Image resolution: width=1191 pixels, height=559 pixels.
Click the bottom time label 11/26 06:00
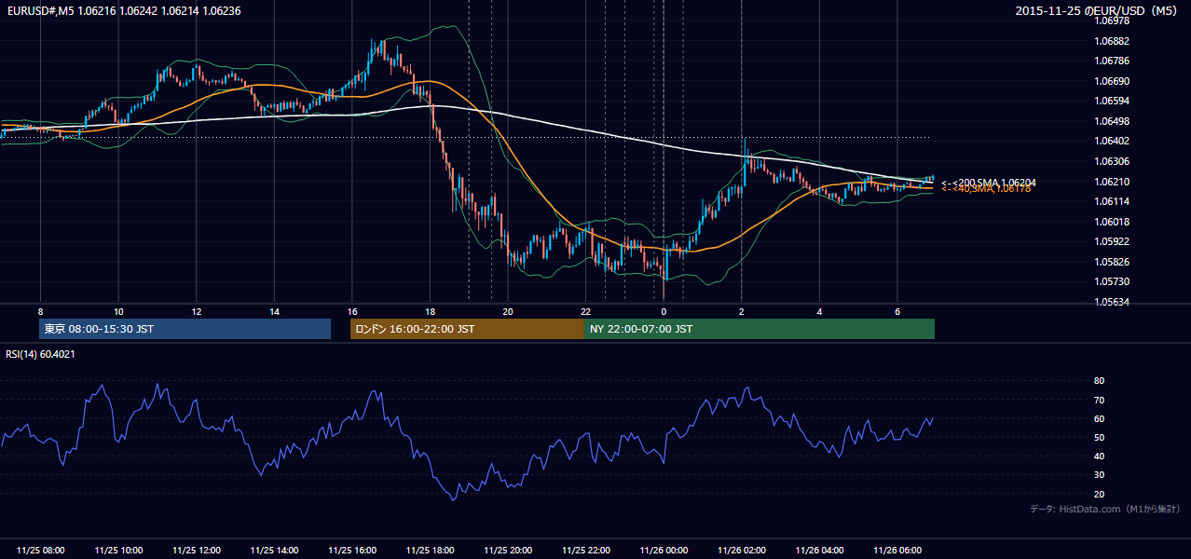pyautogui.click(x=897, y=551)
